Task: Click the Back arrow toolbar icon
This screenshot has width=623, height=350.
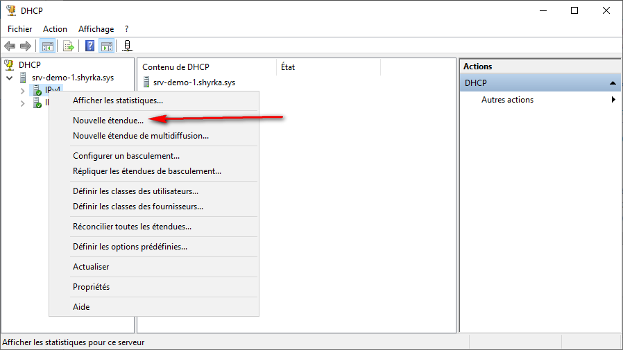Action: pyautogui.click(x=10, y=46)
